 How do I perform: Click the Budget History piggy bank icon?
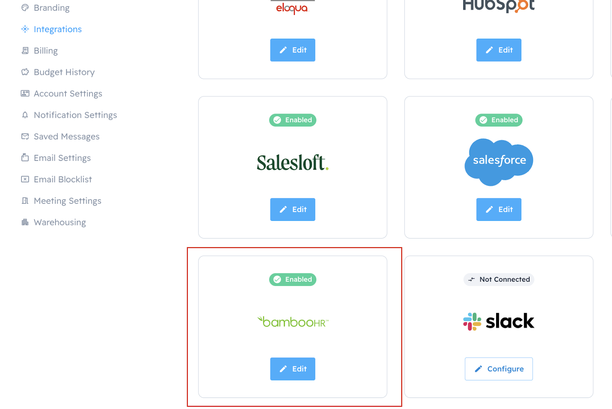tap(25, 72)
